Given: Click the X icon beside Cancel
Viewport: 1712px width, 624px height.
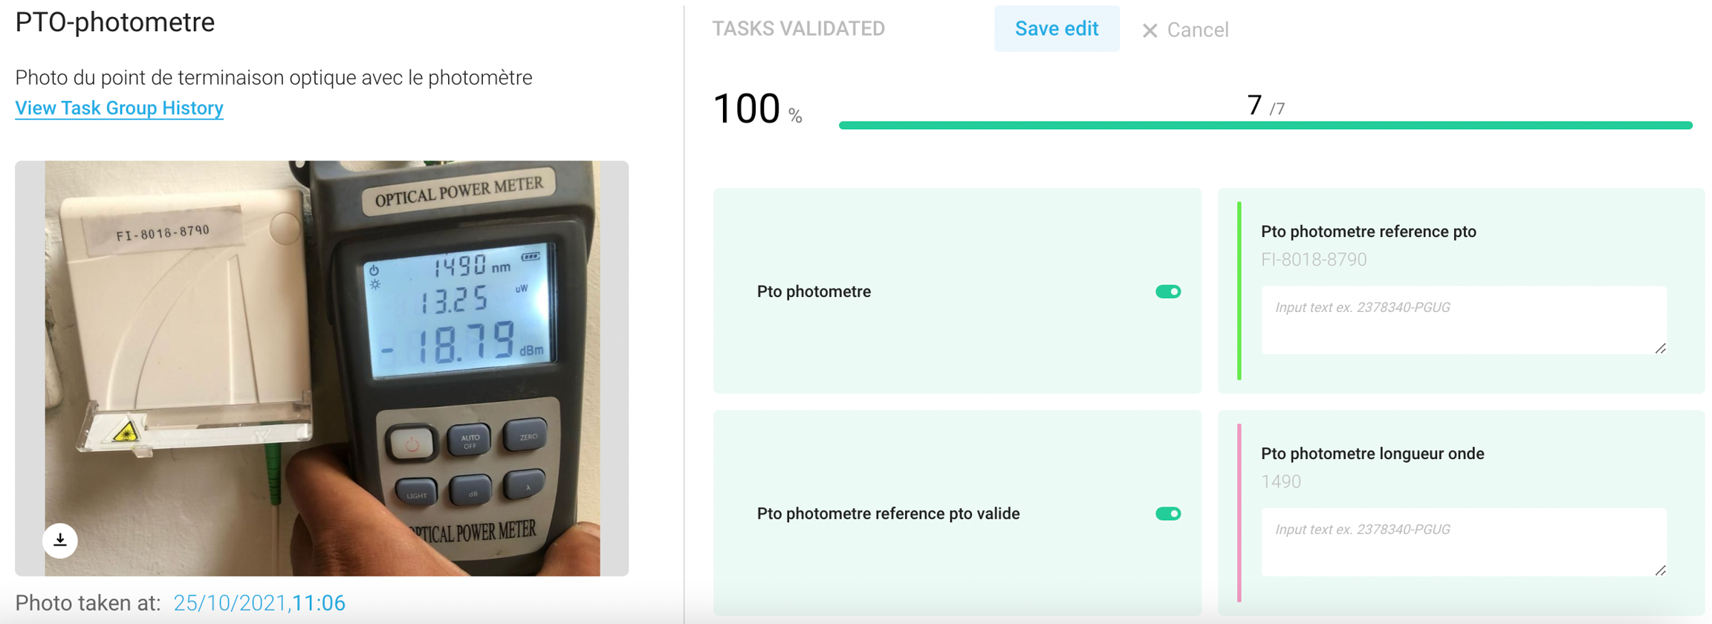Looking at the screenshot, I should 1150,30.
